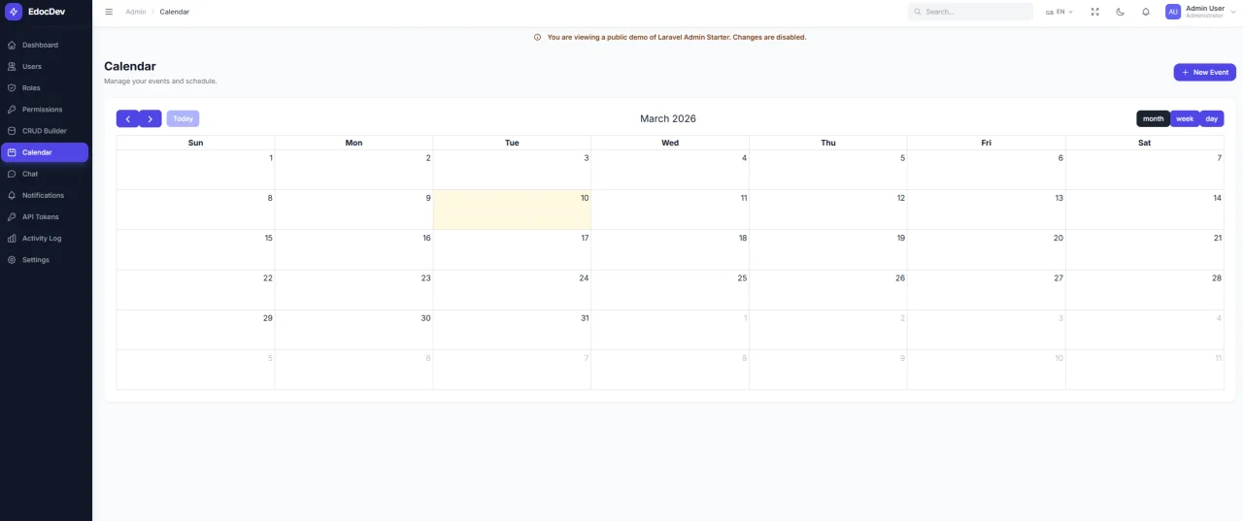Open the Admin User account menu
Screen dimensions: 1243x521
(1199, 12)
